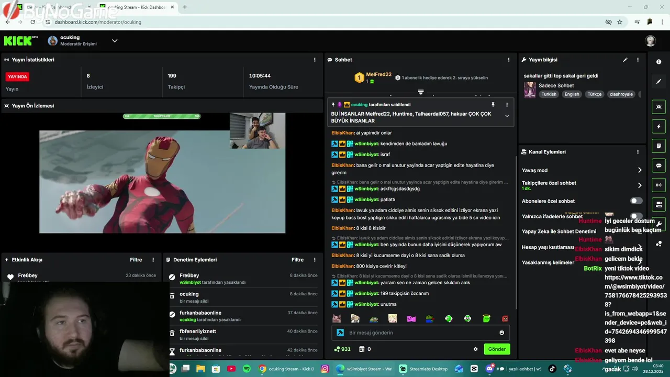The width and height of the screenshot is (670, 377).
Task: Select the moderator hammer badge in message box
Action: (x=340, y=332)
